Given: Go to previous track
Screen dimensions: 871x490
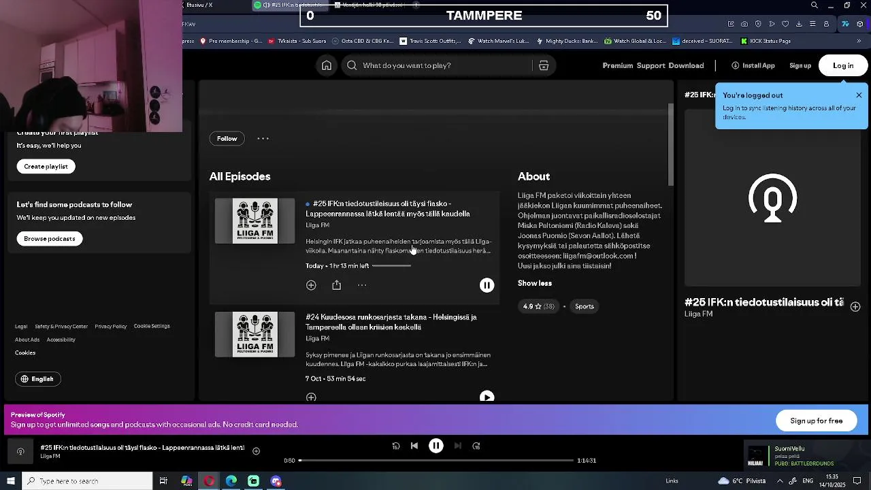Looking at the screenshot, I should [414, 446].
